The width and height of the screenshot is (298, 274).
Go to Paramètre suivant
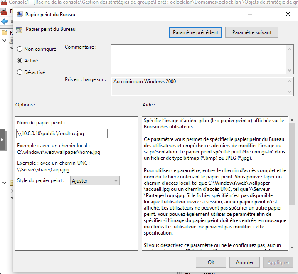pos(251,32)
